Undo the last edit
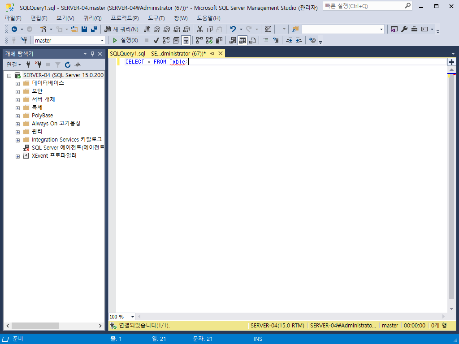459x344 pixels. coord(233,29)
